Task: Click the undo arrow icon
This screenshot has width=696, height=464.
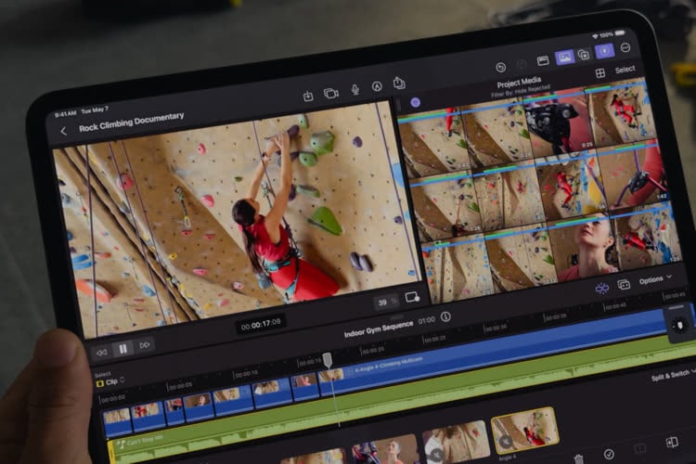Action: 501,68
